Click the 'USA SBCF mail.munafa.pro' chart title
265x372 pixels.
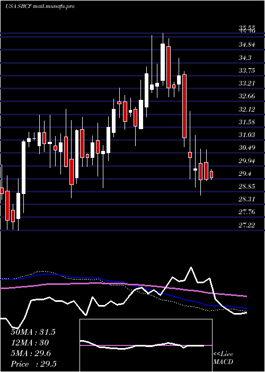(x=40, y=6)
